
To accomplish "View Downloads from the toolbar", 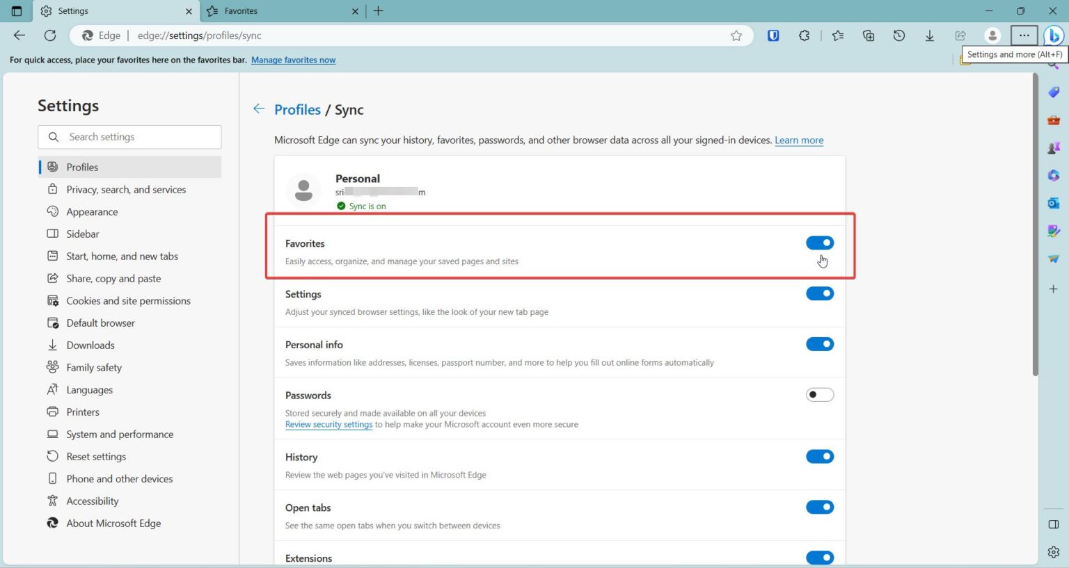I will tap(929, 35).
